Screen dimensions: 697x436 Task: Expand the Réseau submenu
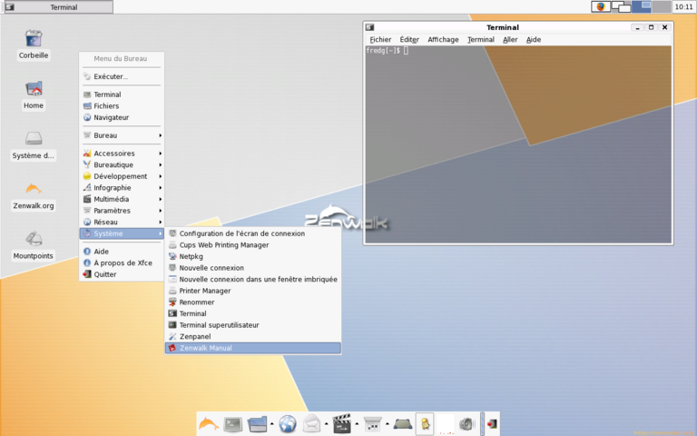[122, 222]
